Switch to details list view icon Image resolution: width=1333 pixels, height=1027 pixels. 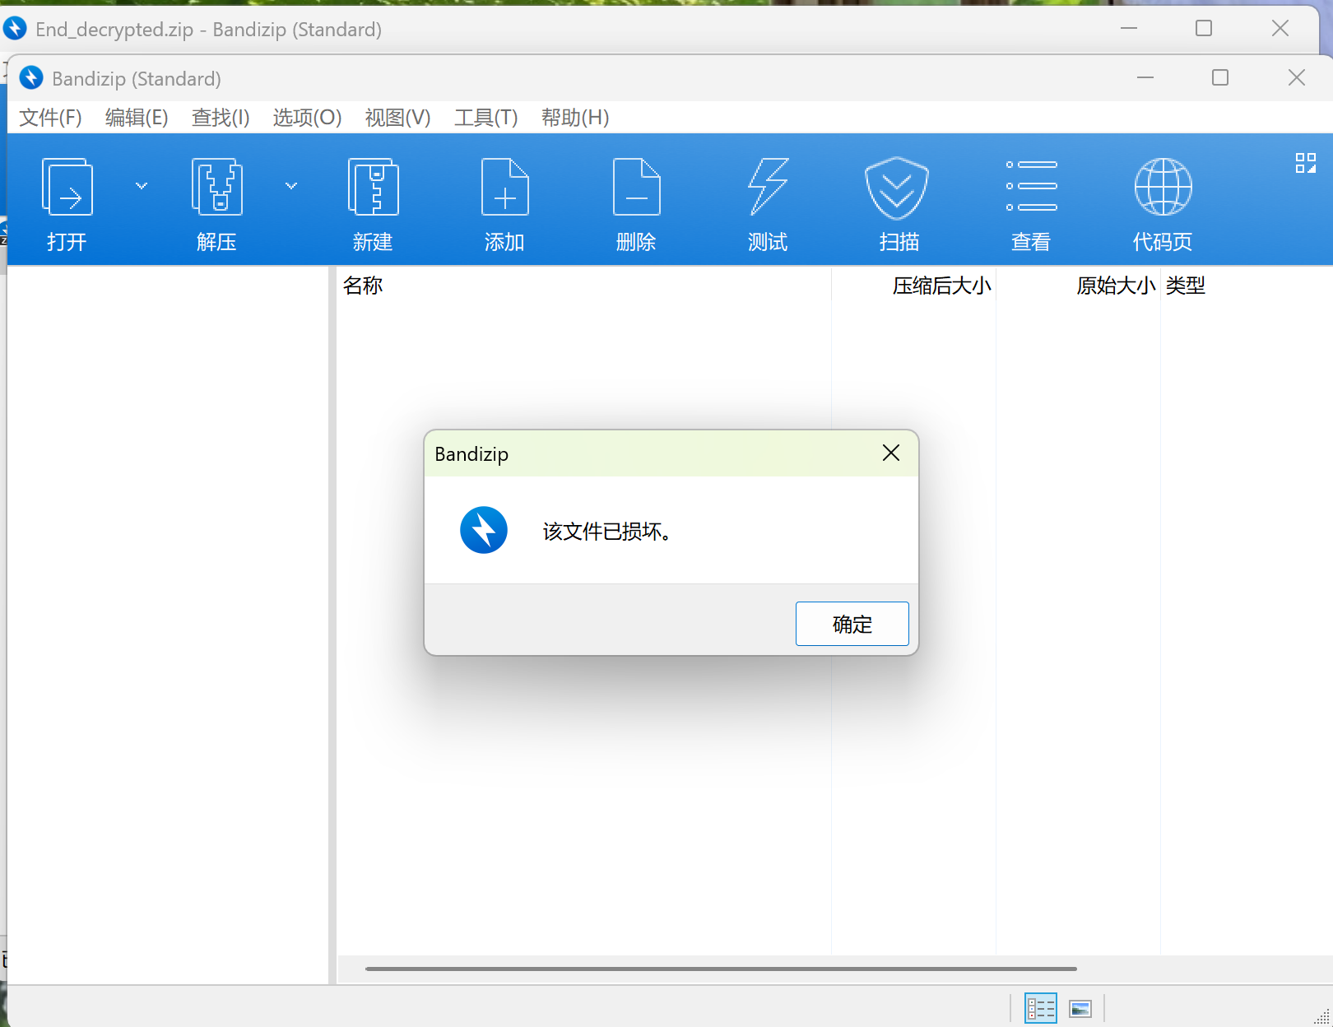pos(1041,1008)
